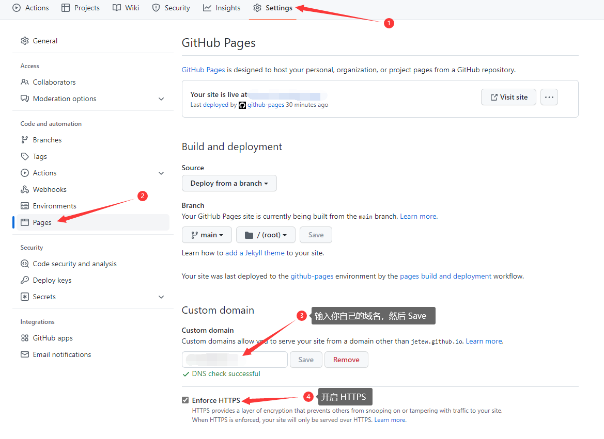This screenshot has height=439, width=604.
Task: Expand the Moderation options section
Action: point(161,99)
